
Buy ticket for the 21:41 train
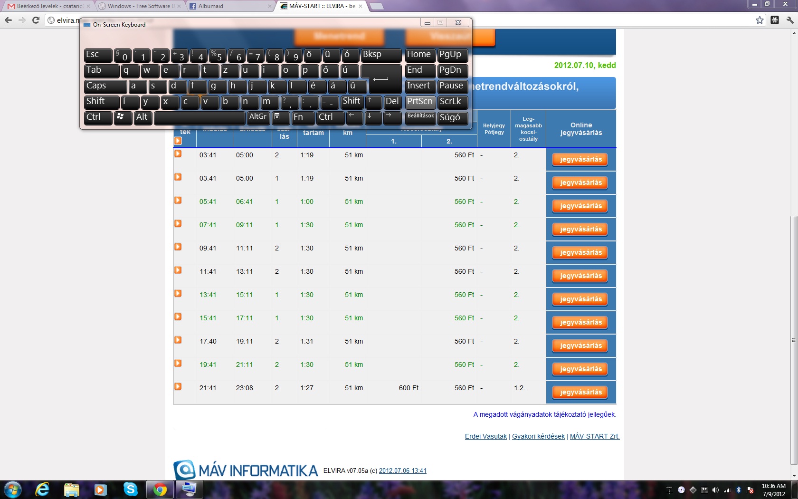click(580, 393)
